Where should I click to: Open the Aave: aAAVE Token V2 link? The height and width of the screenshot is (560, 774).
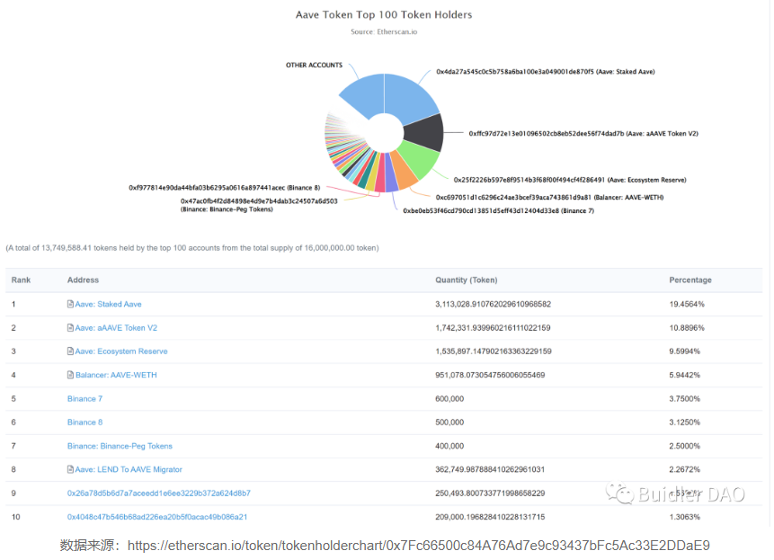point(116,327)
